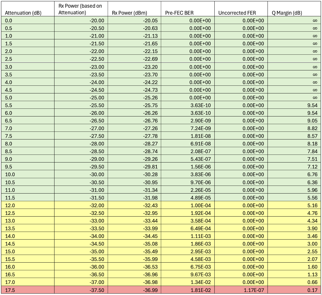Screen dimensions: 322x295
Task: Select the Rx Power cell showing -36.96
Action: [134, 275]
